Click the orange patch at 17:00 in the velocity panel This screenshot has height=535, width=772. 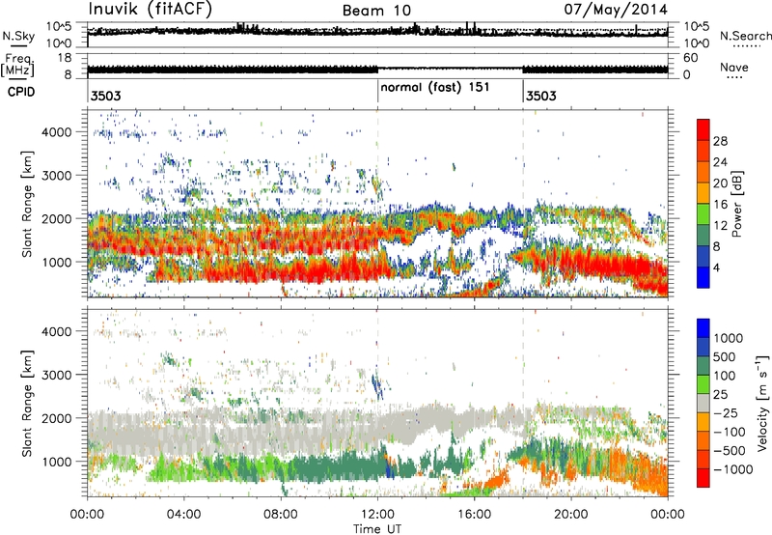[497, 478]
